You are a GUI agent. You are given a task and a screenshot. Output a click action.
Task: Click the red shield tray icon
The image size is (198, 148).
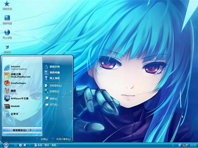[x=187, y=145]
